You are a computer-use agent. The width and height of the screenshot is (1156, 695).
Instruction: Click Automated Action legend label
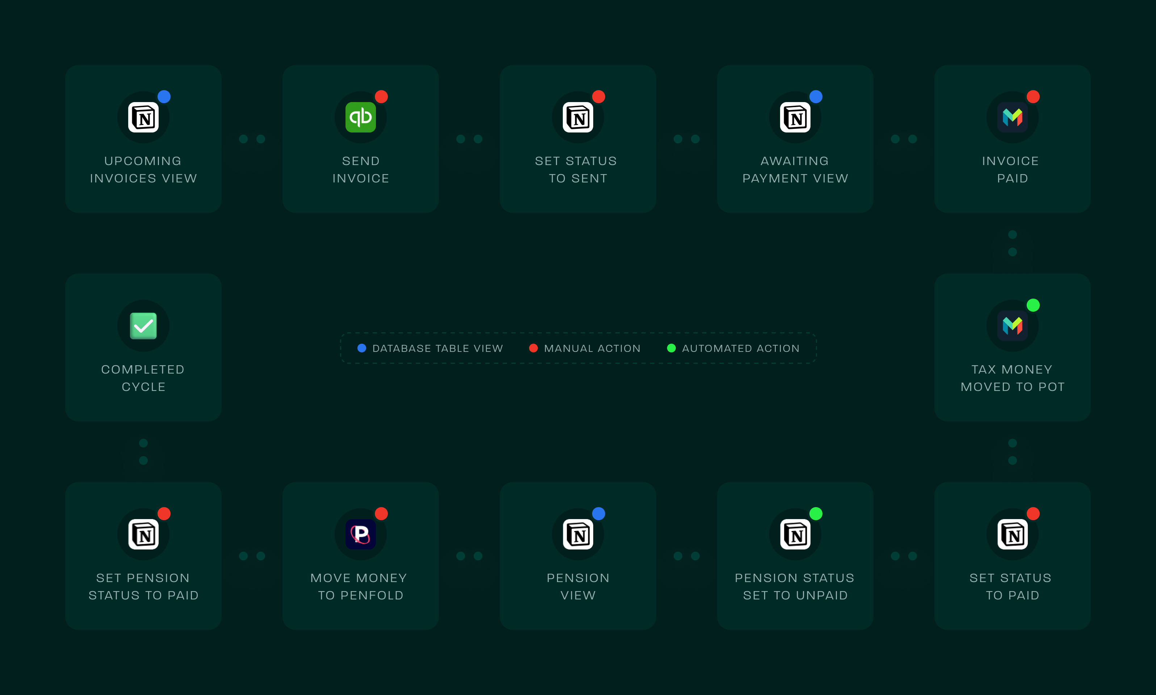(740, 349)
